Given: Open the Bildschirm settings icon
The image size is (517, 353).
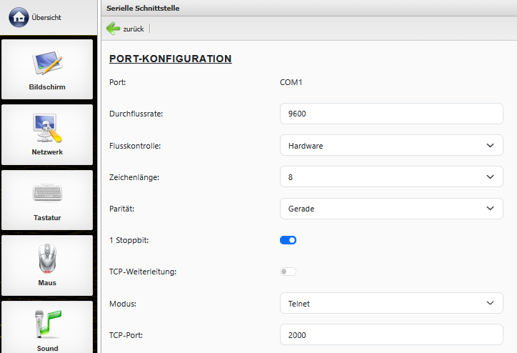Looking at the screenshot, I should click(48, 63).
